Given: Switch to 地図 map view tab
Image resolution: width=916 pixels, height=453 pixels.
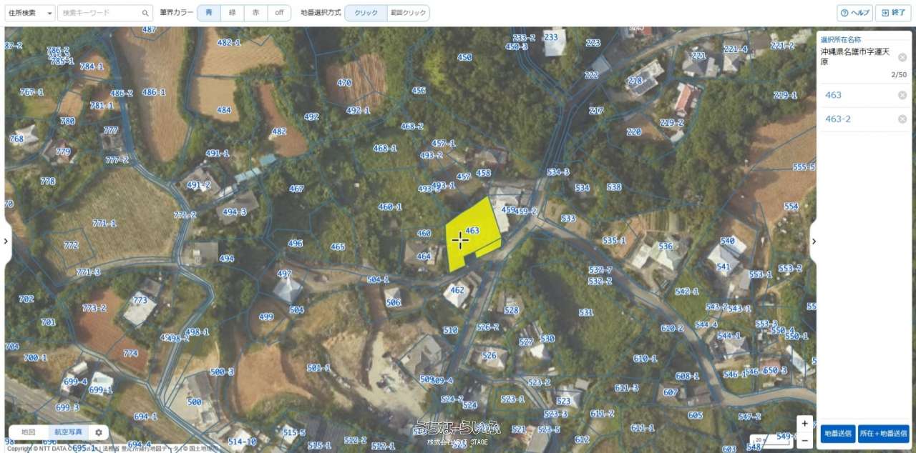Looking at the screenshot, I should [29, 432].
